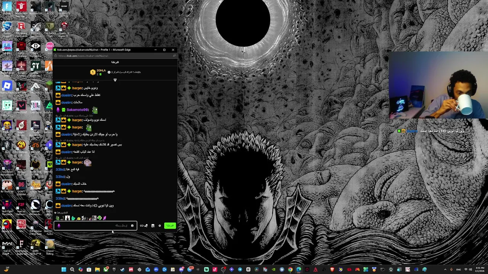The height and width of the screenshot is (274, 488).
Task: Select the osu! desktop shortcut
Action: tap(50, 49)
